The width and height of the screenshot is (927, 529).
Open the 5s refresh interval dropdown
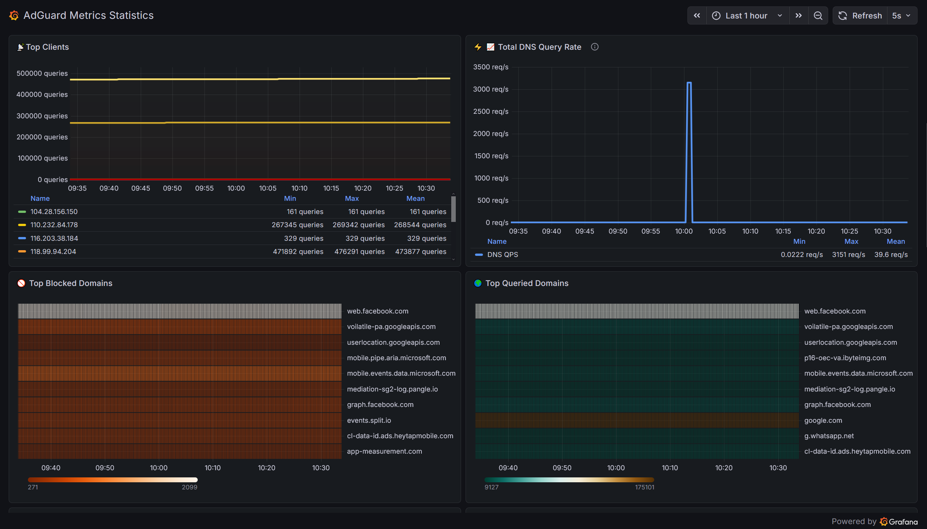click(902, 15)
